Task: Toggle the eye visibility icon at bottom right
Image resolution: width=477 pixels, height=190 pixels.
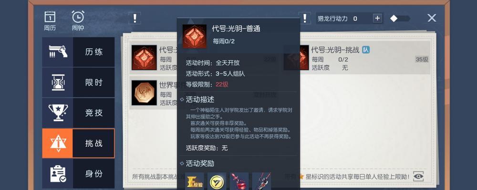Action: tap(418, 176)
